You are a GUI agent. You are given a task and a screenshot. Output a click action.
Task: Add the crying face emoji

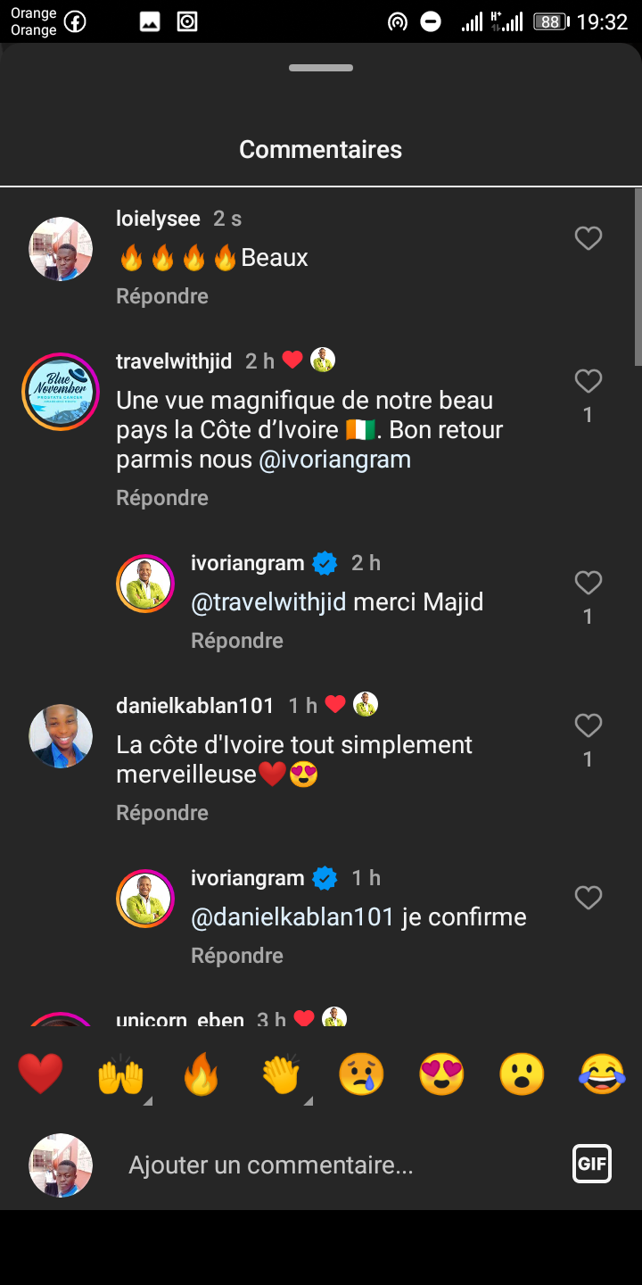coord(361,1074)
